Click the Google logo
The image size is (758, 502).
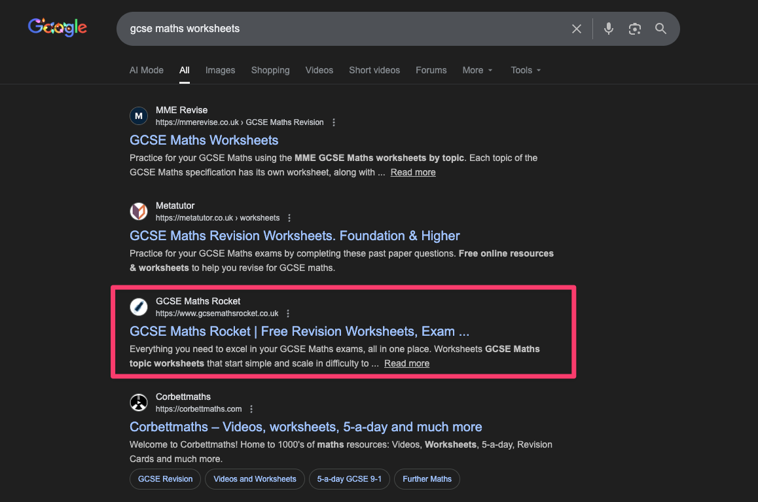point(58,27)
